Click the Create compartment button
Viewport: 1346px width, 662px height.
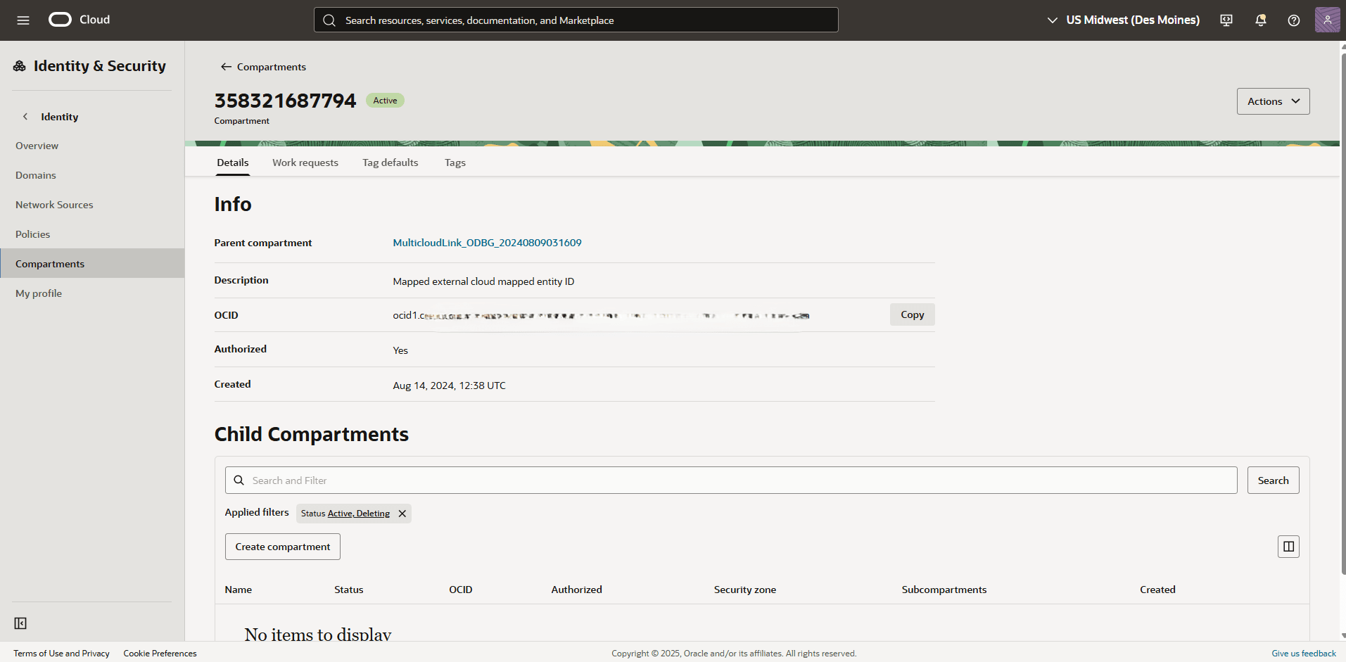(282, 546)
